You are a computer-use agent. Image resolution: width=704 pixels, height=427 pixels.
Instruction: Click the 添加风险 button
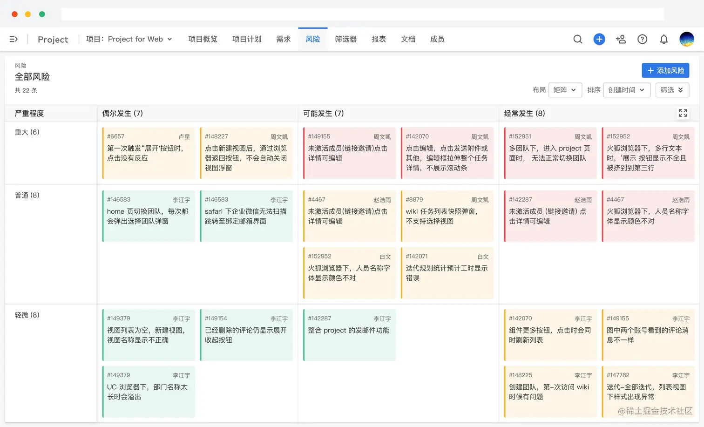pyautogui.click(x=665, y=70)
